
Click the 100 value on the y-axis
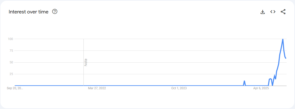10,39
